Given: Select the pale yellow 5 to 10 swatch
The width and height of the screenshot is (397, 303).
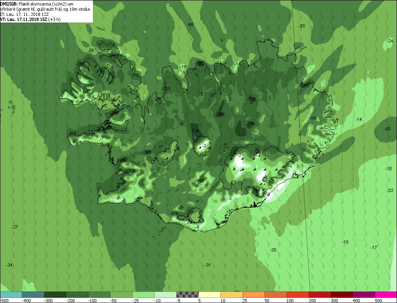Looking at the screenshot, I should pos(209,295).
